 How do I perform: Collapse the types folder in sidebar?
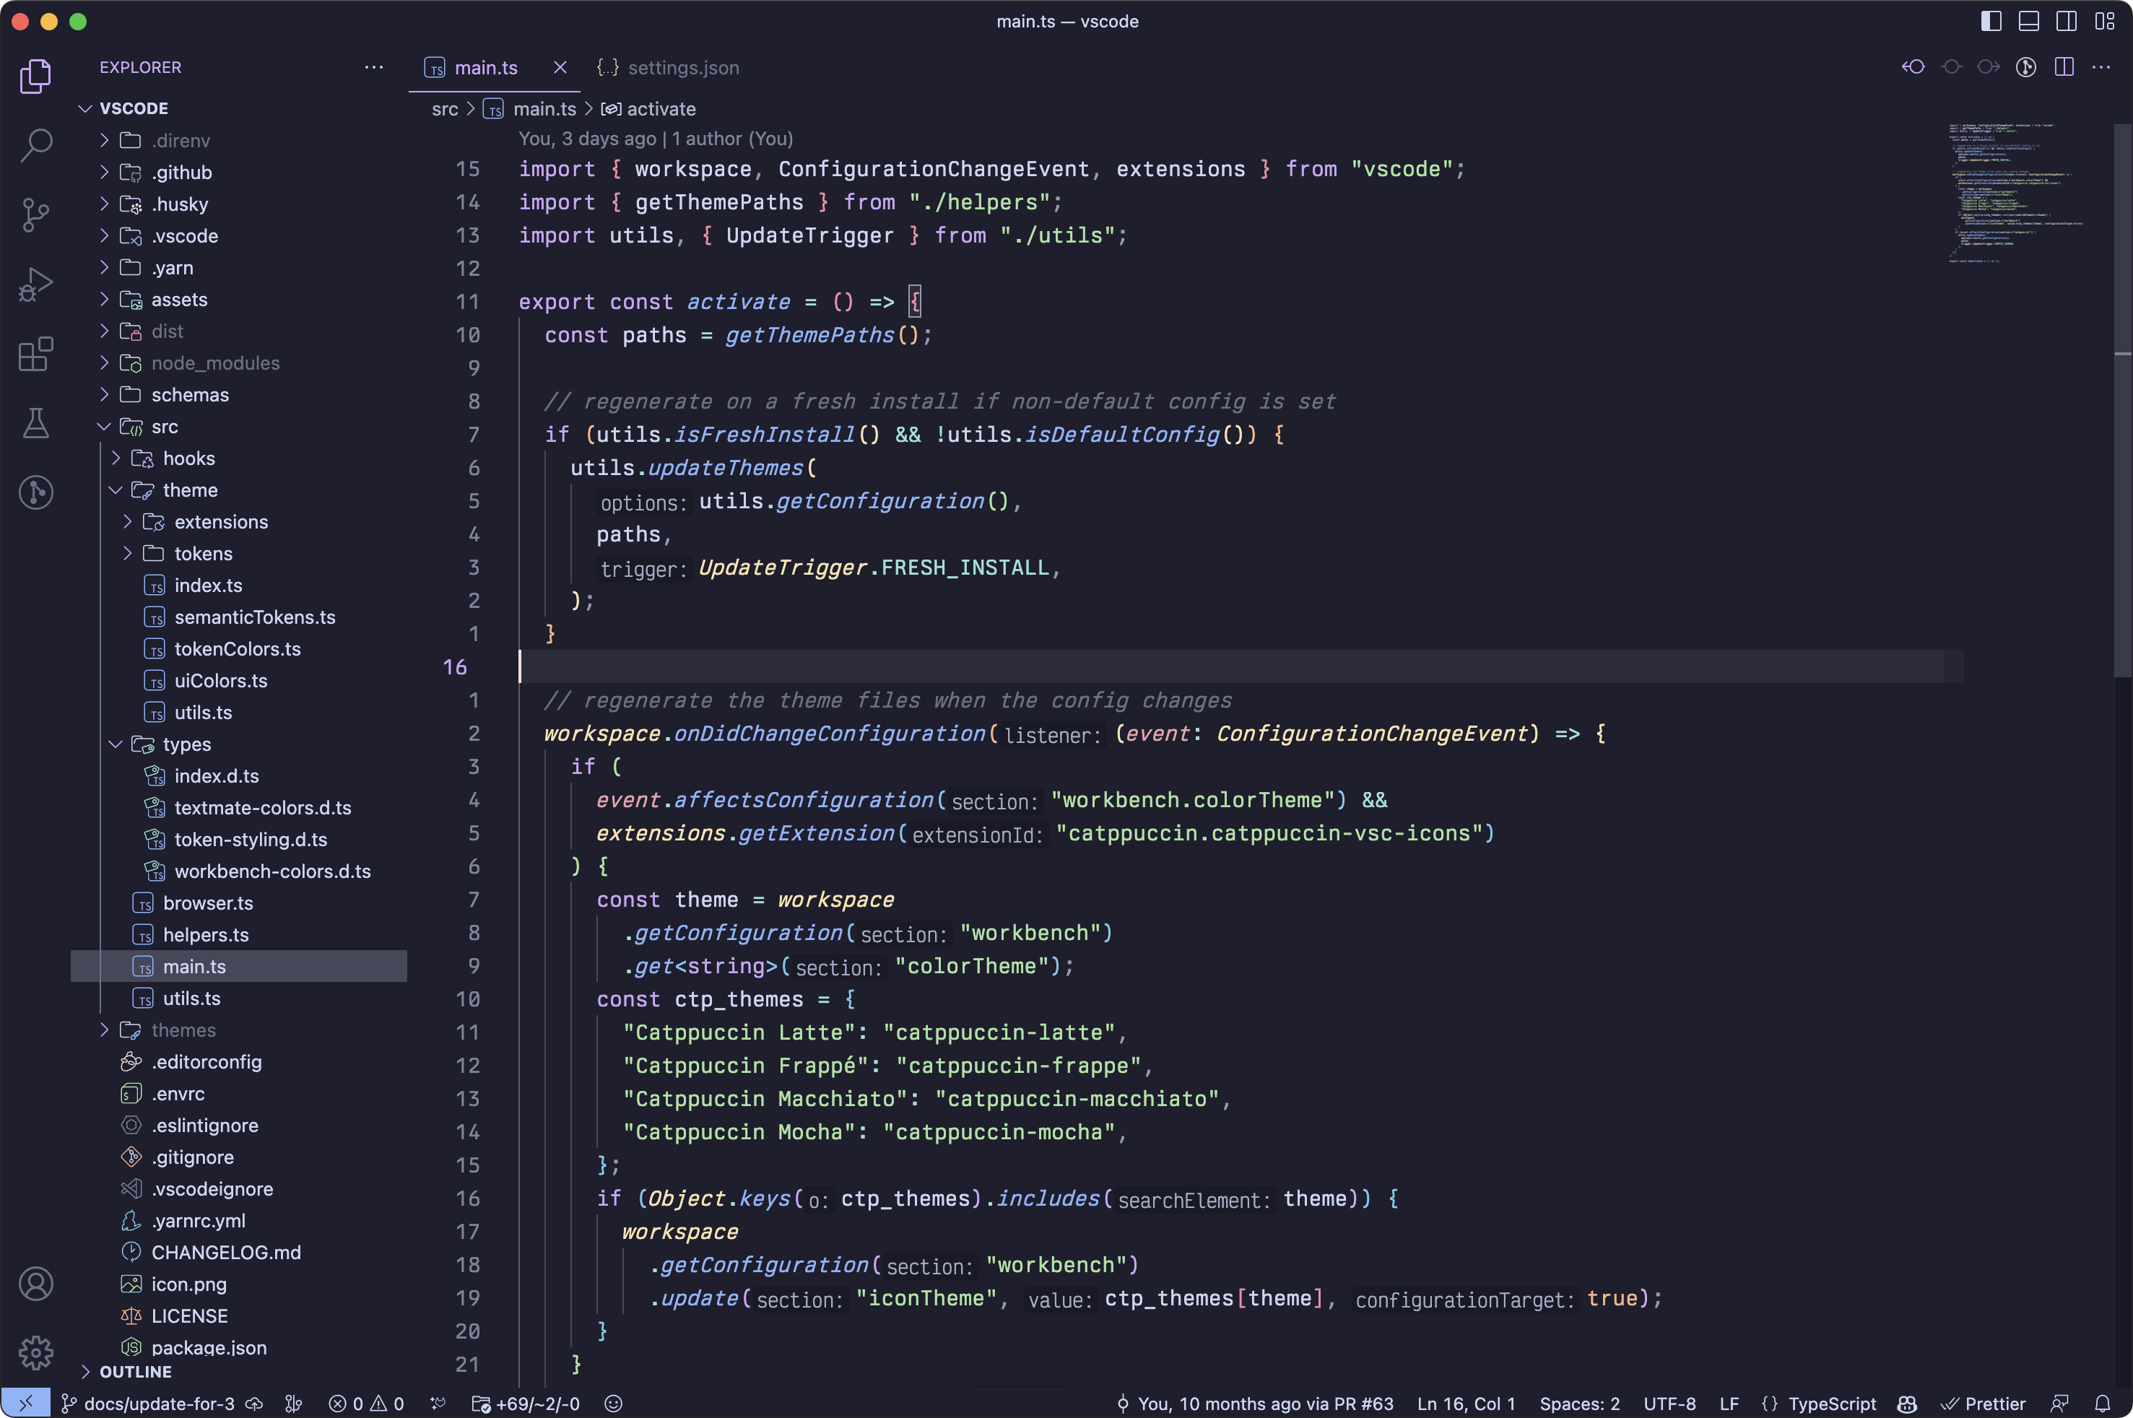(x=113, y=744)
